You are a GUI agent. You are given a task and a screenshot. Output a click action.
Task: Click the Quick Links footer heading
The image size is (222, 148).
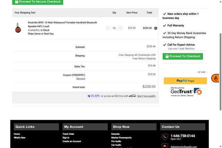point(25,127)
